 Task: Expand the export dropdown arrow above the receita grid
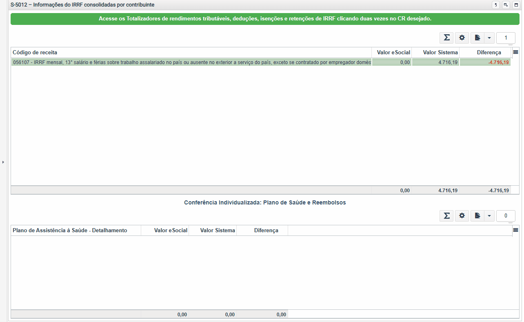click(489, 38)
